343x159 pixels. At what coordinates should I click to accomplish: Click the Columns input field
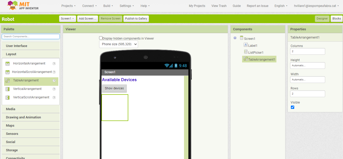pos(307,51)
